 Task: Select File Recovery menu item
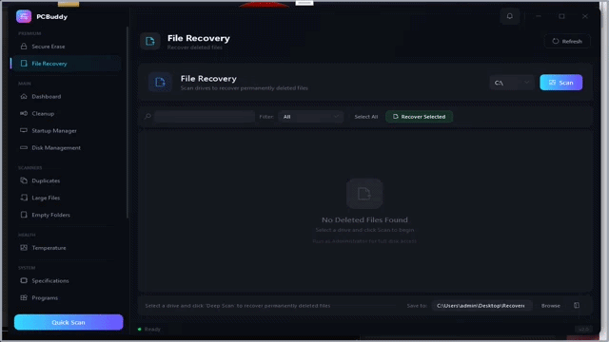pyautogui.click(x=66, y=64)
